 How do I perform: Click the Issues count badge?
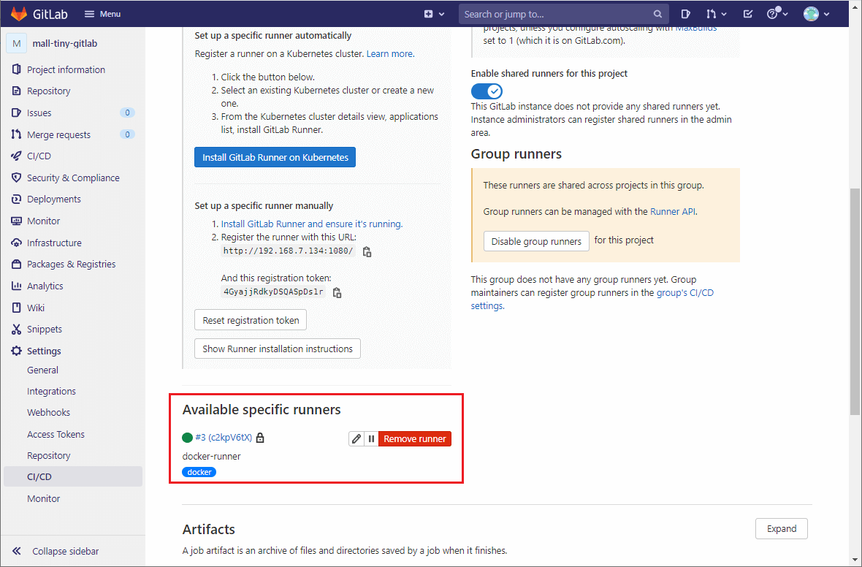(127, 113)
